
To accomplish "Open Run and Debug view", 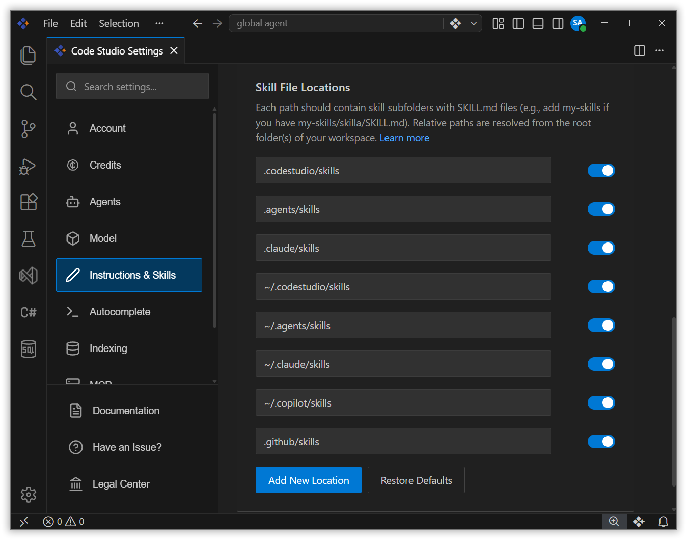I will (29, 166).
